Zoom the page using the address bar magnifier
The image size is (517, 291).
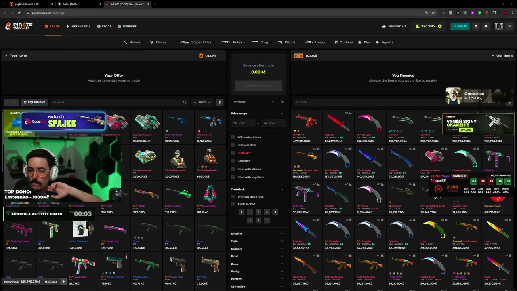(x=427, y=13)
